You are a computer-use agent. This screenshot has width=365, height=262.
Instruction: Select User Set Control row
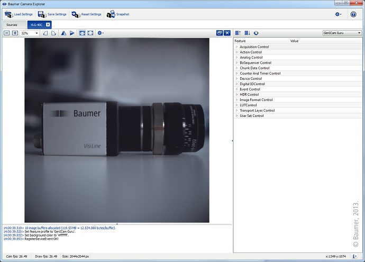tap(298, 116)
